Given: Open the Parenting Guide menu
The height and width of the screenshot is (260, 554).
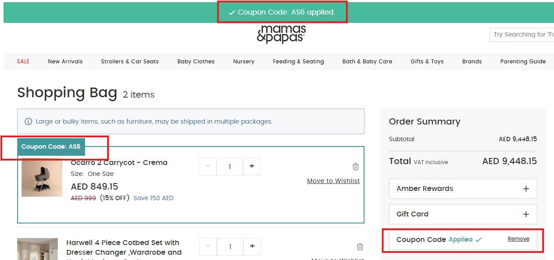Looking at the screenshot, I should coord(523,62).
